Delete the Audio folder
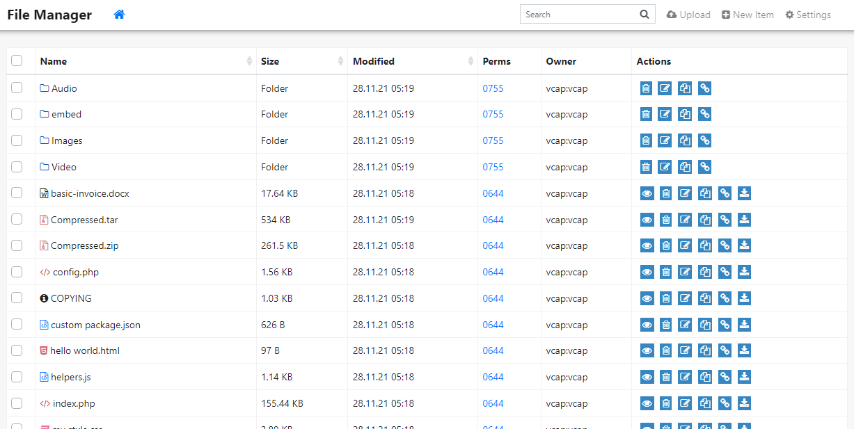 click(x=646, y=88)
